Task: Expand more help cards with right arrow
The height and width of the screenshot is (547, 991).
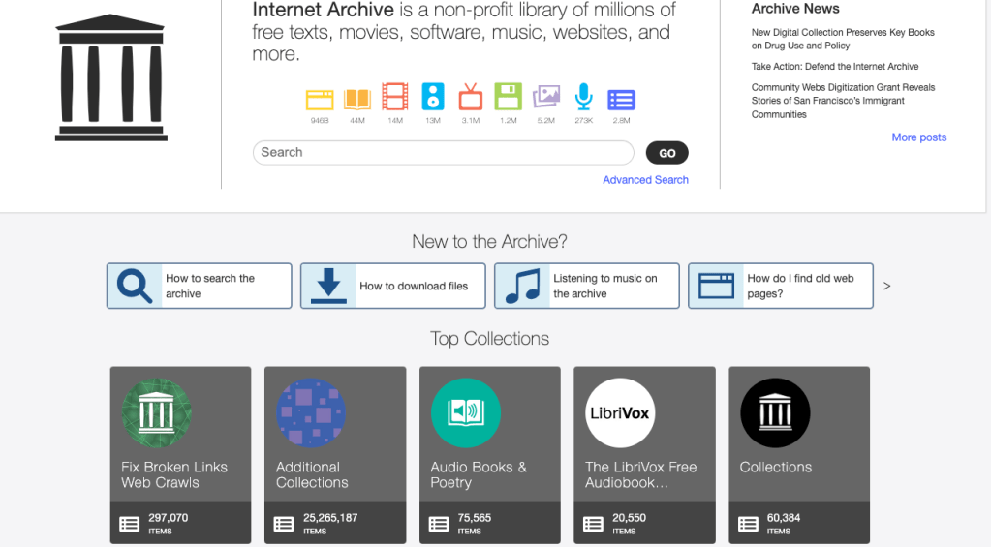Action: [886, 286]
